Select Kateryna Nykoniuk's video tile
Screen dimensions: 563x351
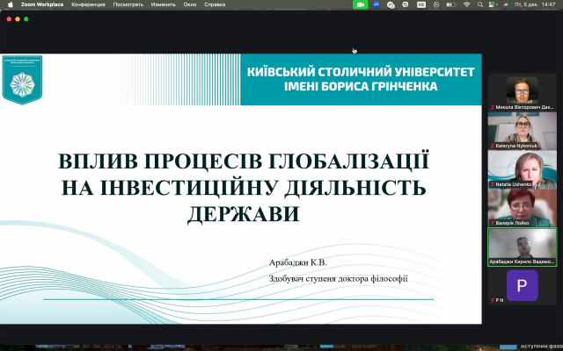522,131
